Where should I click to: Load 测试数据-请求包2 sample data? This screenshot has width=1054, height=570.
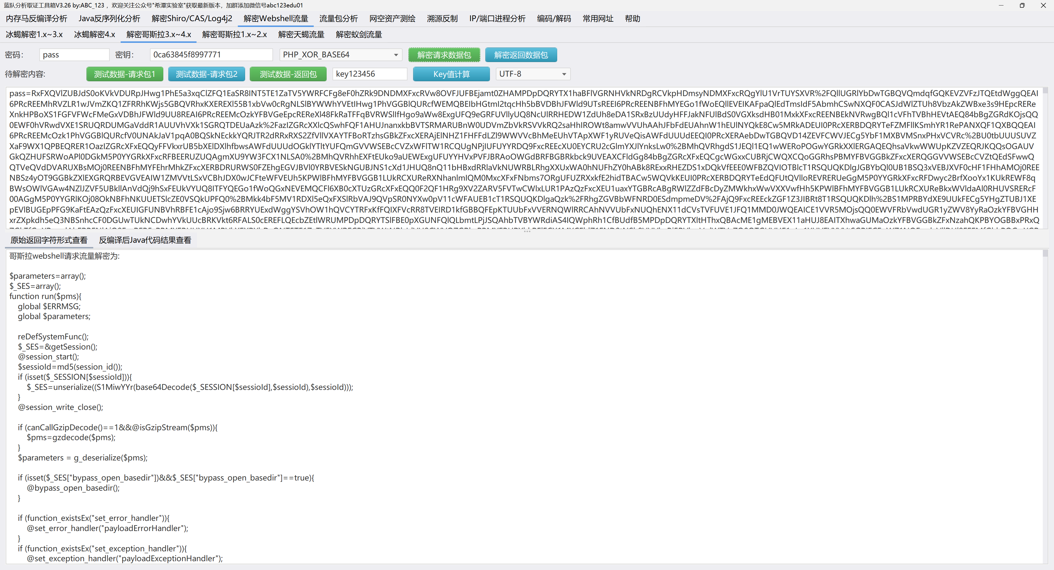click(x=206, y=74)
